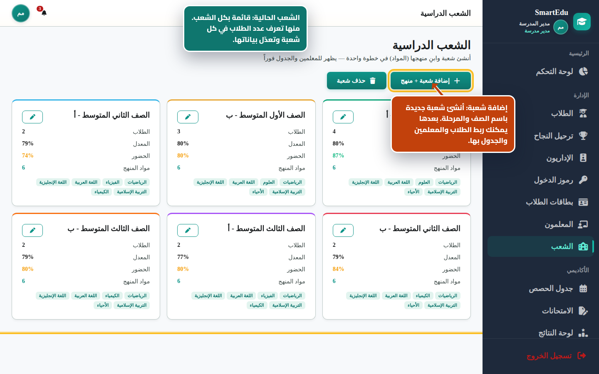Viewport: 599px width, 374px height.
Task: Click the الكيمياء tag in الصف الثاني المتوسط - ب
Action: click(423, 295)
